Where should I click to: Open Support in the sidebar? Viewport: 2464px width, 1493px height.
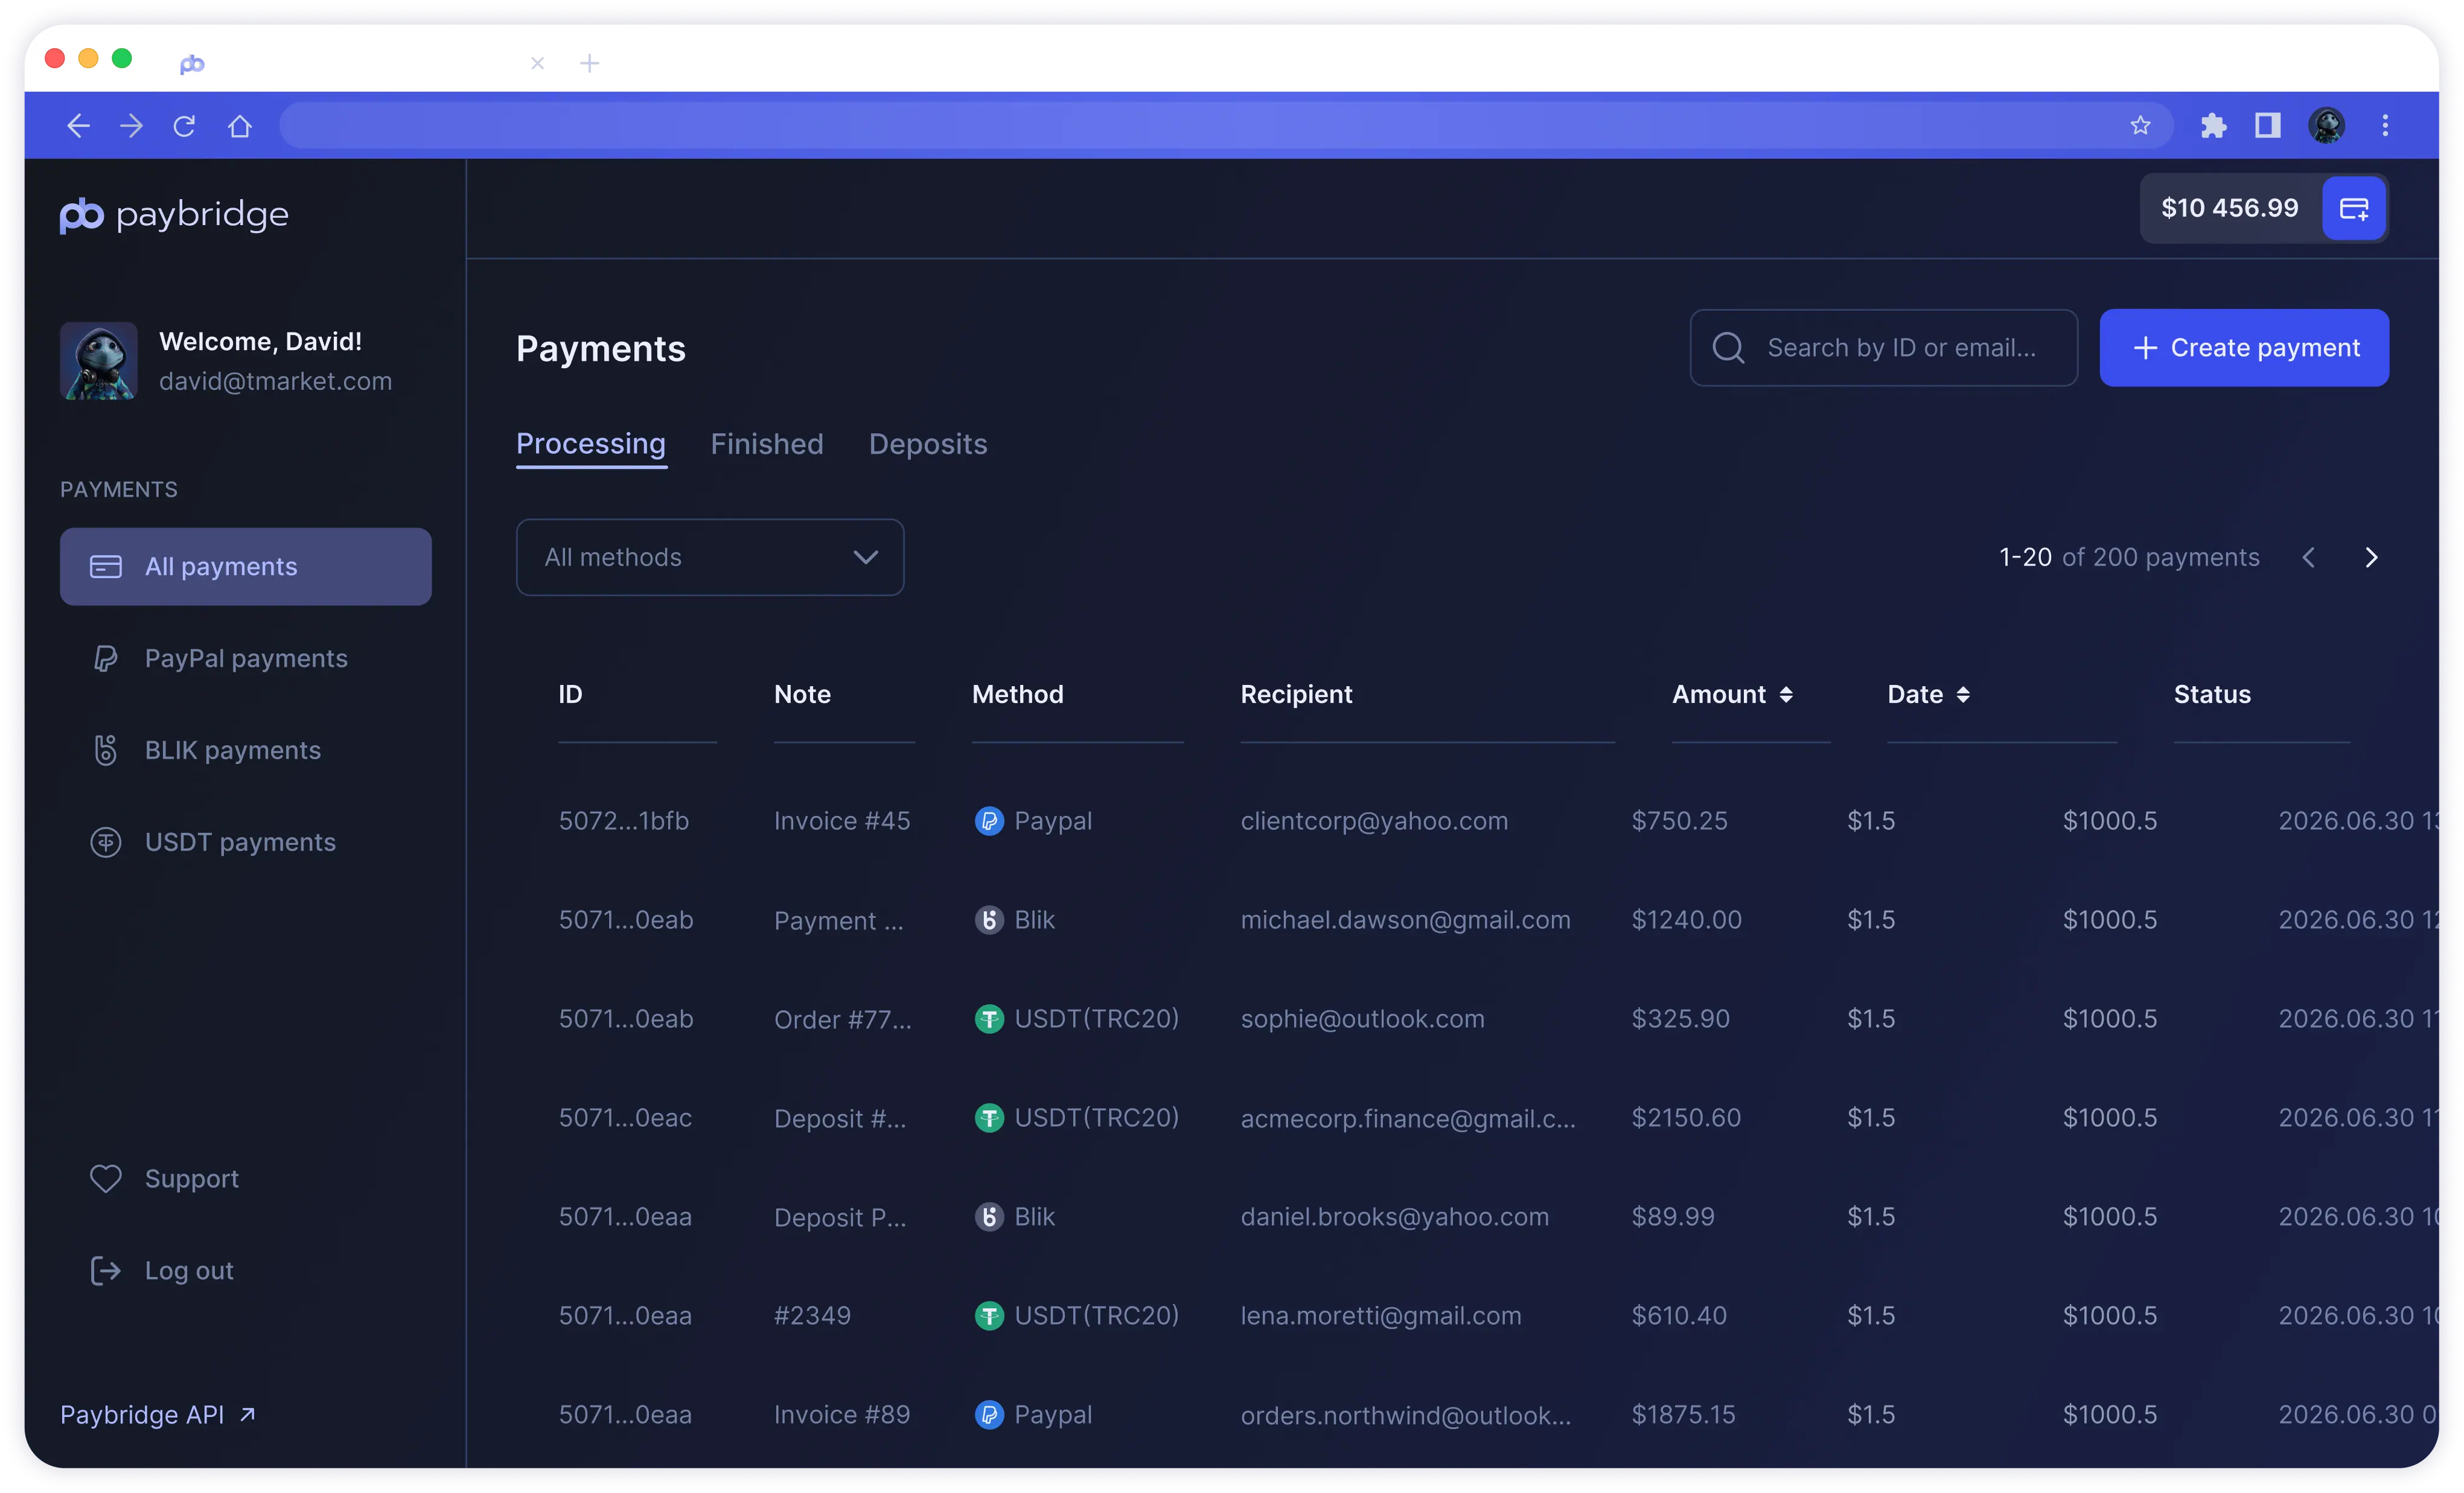(x=165, y=1179)
